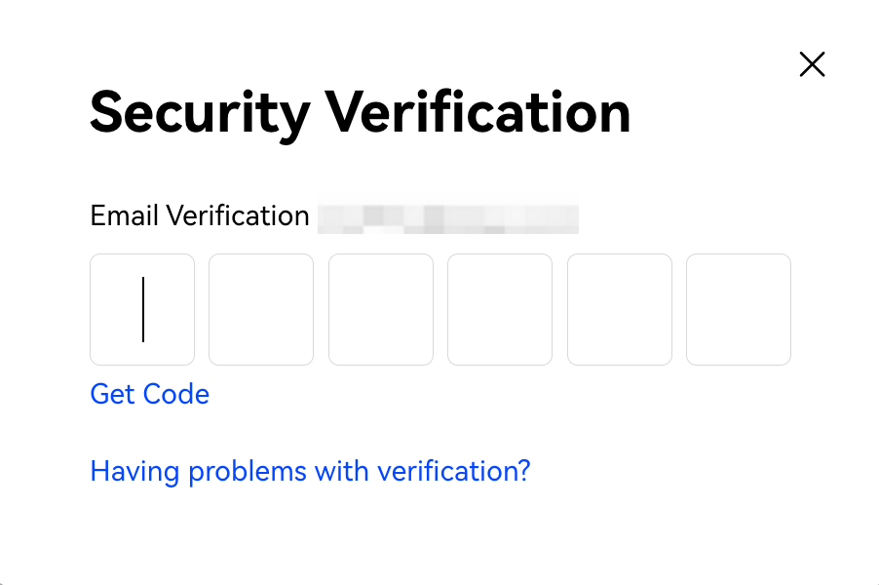The height and width of the screenshot is (585, 879).
Task: Click the fourth code digit field
Action: [x=500, y=309]
